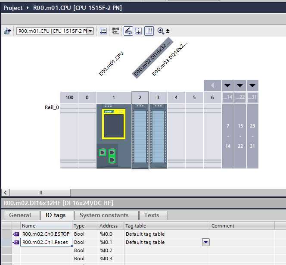Open the R00.m01.CPU device selector dropdown

click(90, 31)
